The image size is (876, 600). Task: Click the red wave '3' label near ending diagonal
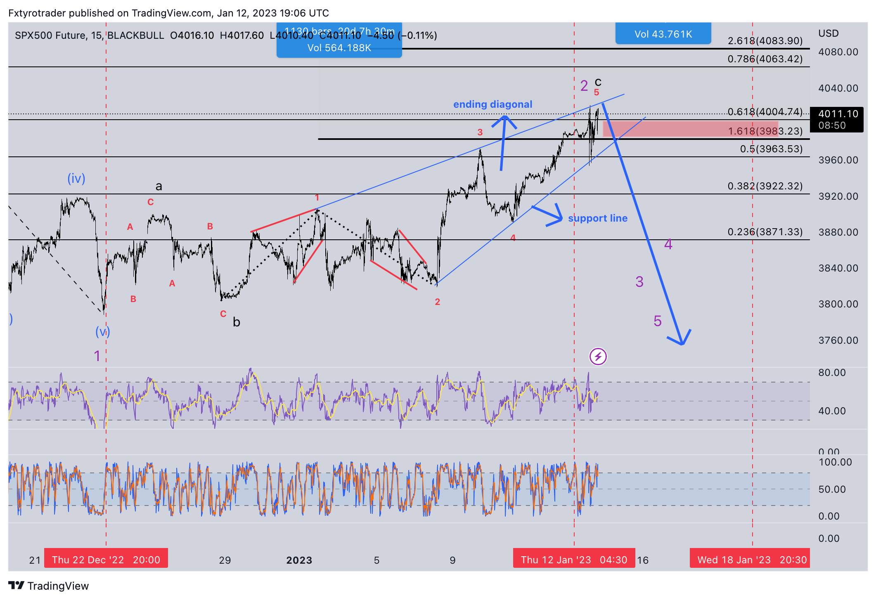[x=480, y=132]
